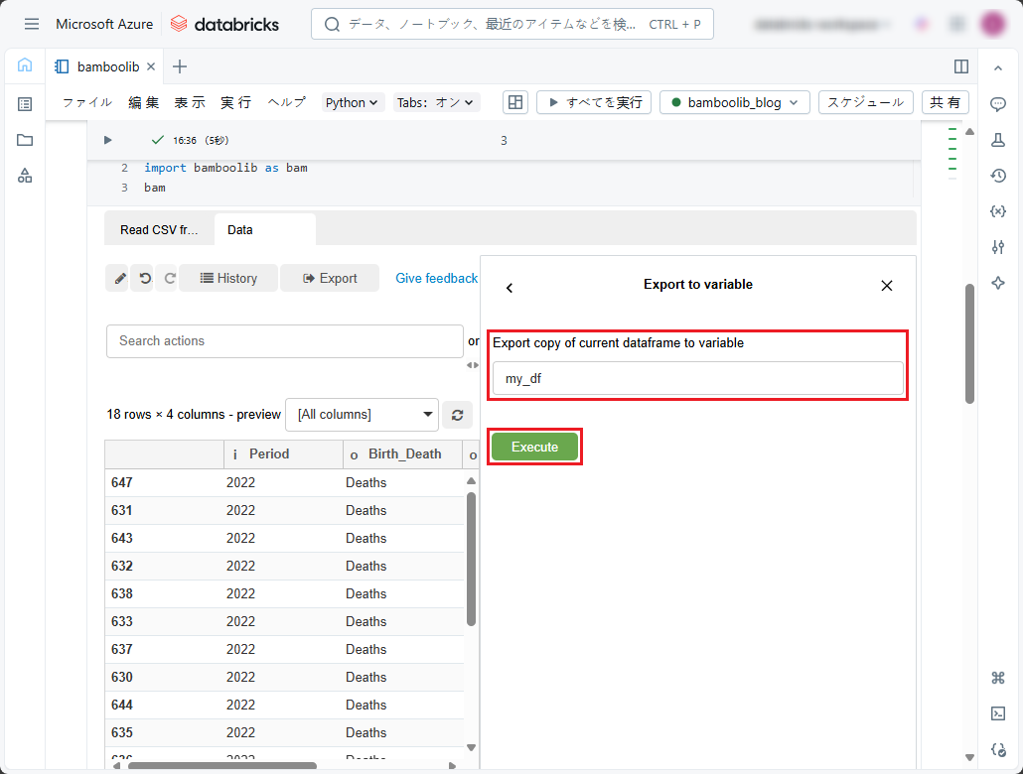Open the Databricks home icon in sidebar
This screenshot has height=774, width=1023.
coord(25,65)
